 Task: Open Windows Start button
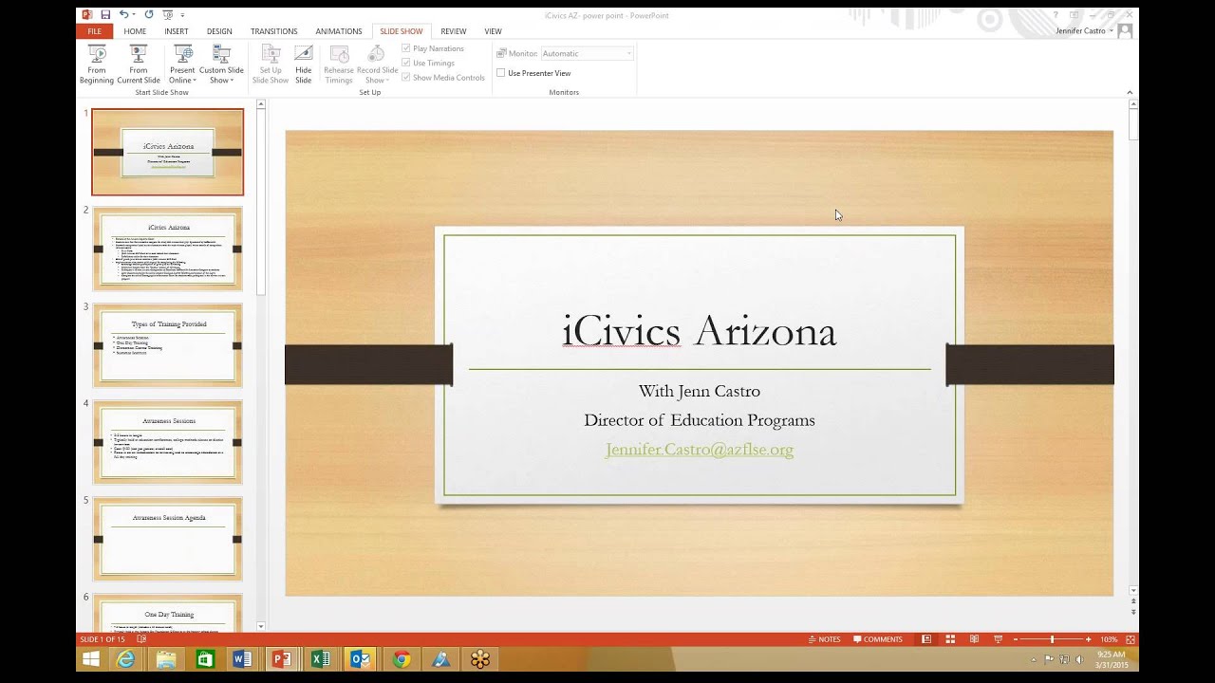click(x=91, y=658)
